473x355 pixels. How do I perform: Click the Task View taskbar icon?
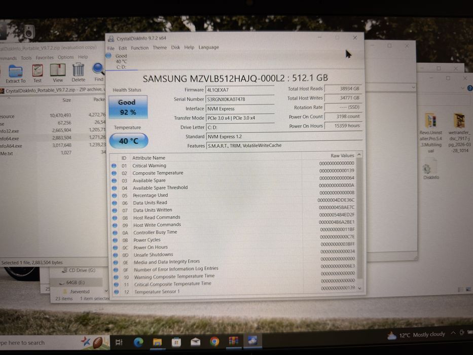click(x=119, y=342)
